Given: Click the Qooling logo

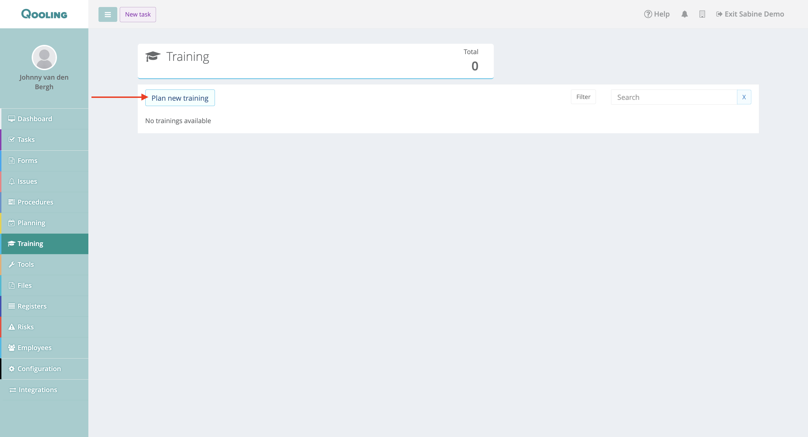Looking at the screenshot, I should (44, 14).
